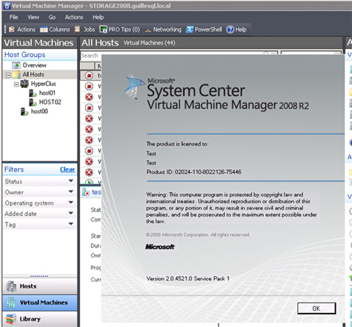Switch to the Hosts view
The image size is (352, 327).
40,286
